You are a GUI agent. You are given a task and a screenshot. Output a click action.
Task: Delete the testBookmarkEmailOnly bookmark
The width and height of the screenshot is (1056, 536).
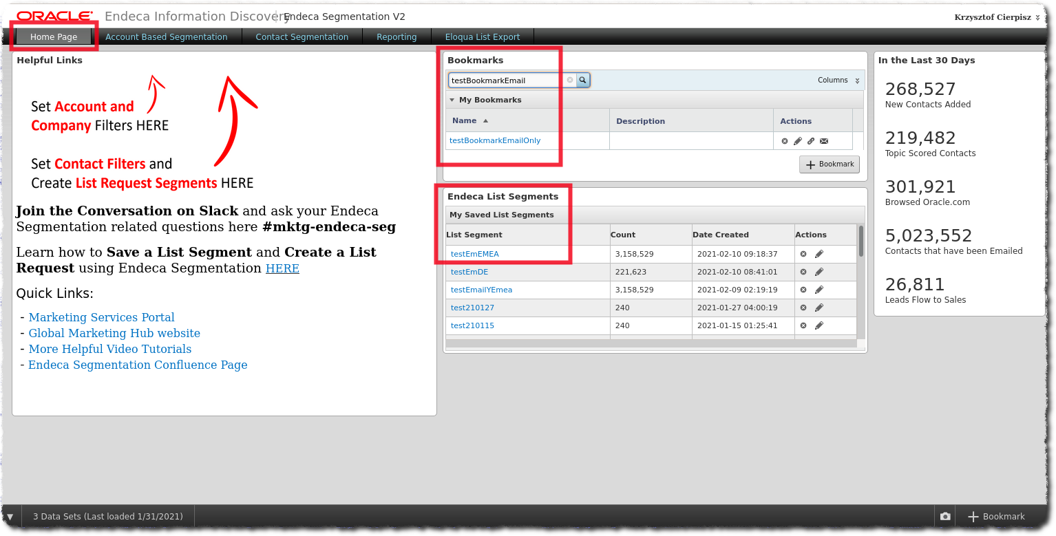(785, 141)
